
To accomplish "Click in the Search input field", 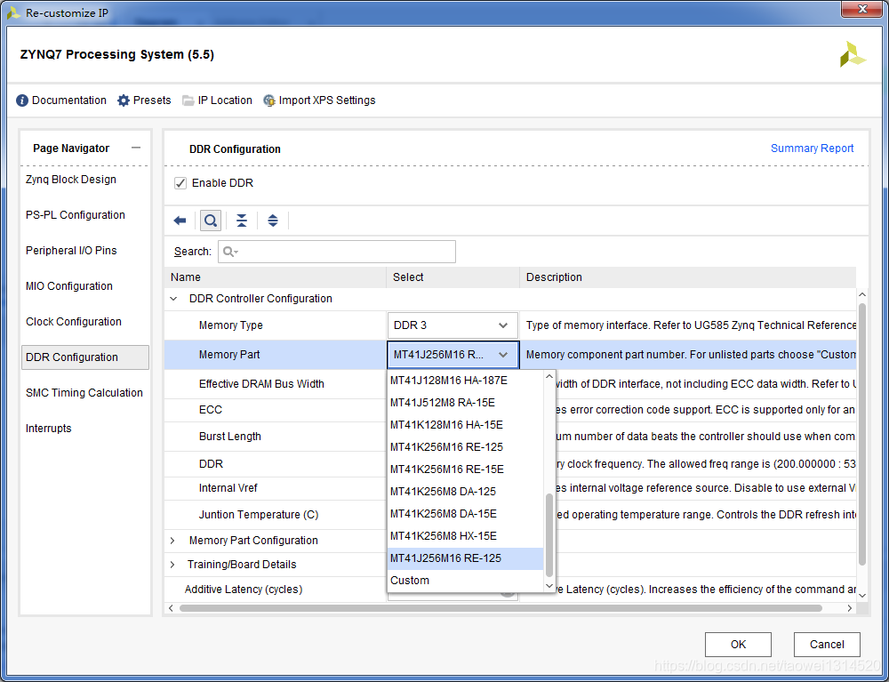I will click(337, 252).
